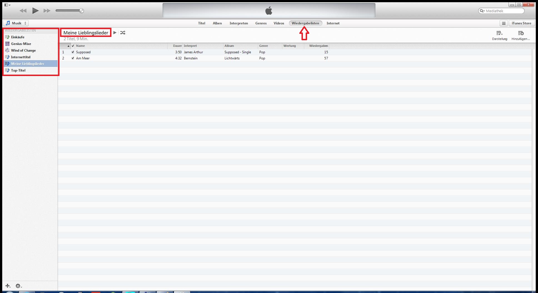
Task: Select the track named Supposed
Action: (x=83, y=52)
